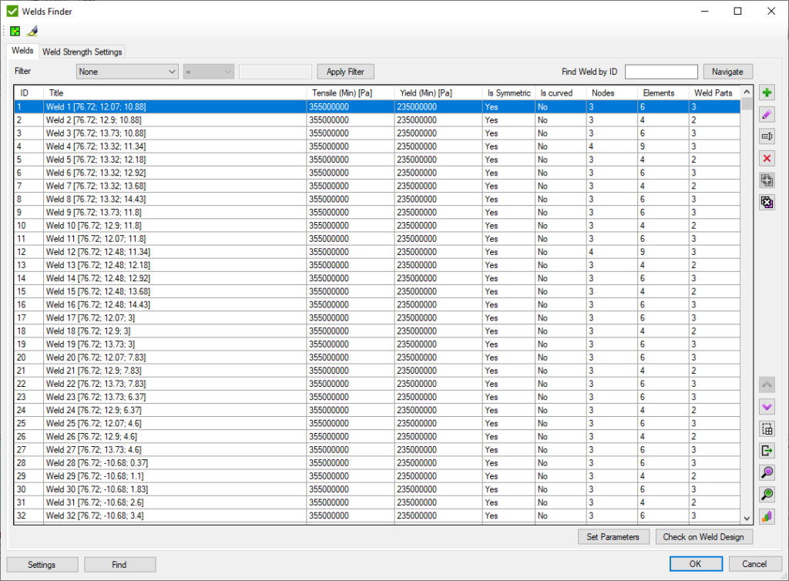Click the Check on Weld Design button

[703, 536]
